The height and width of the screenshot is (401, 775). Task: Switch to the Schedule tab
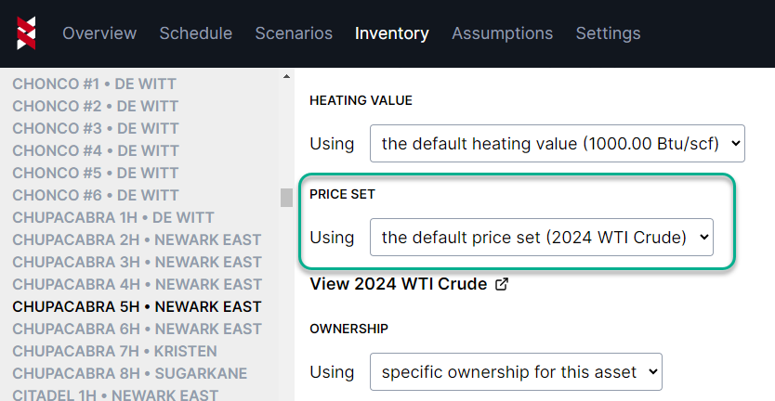(x=196, y=33)
